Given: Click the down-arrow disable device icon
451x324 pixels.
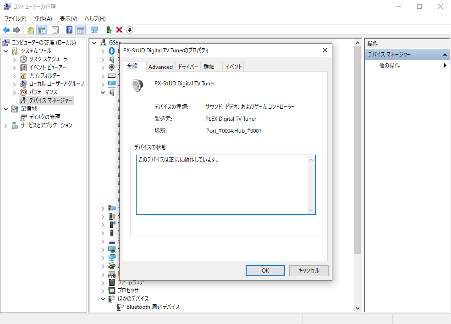Looking at the screenshot, I should tap(130, 30).
